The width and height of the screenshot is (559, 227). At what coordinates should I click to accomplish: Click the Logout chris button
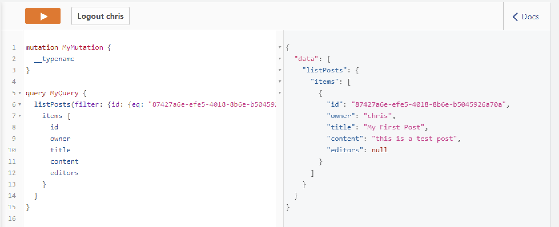(100, 16)
